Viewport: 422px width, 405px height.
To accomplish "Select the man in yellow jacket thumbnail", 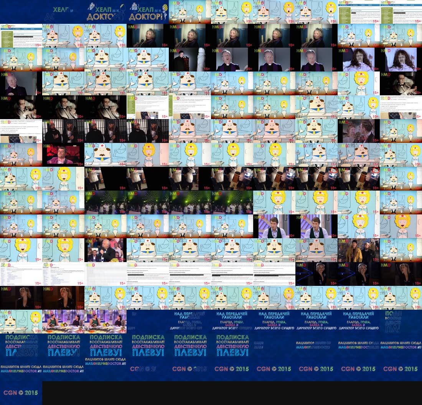I will [359, 250].
